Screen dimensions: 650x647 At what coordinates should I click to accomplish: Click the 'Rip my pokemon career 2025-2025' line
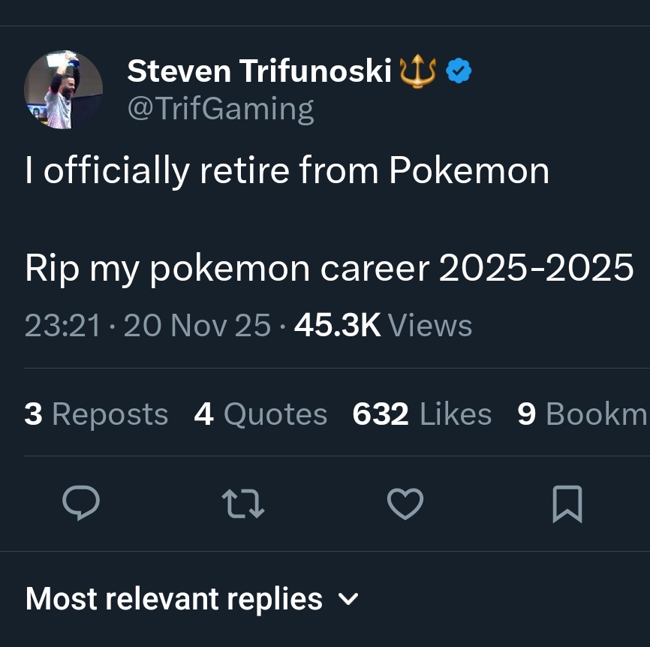pos(329,268)
